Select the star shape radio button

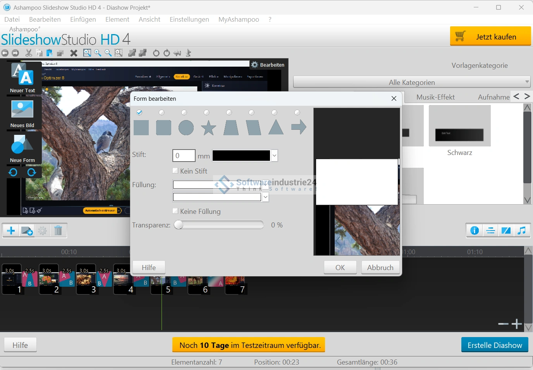[x=206, y=112]
